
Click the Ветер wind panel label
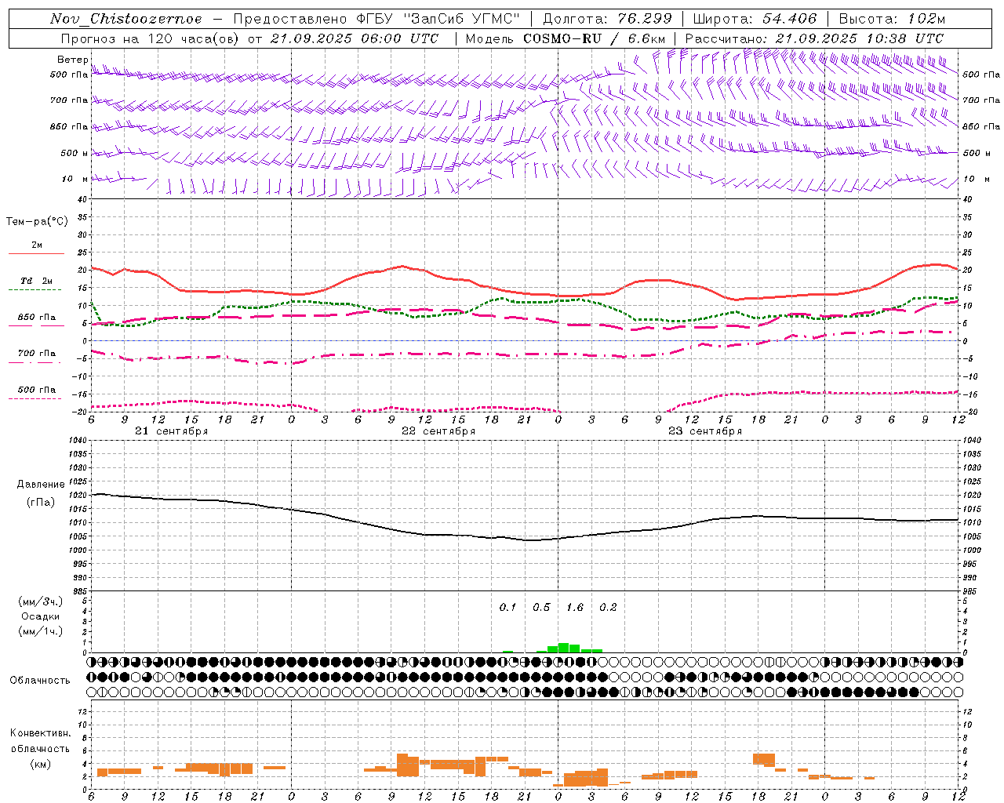pos(72,60)
